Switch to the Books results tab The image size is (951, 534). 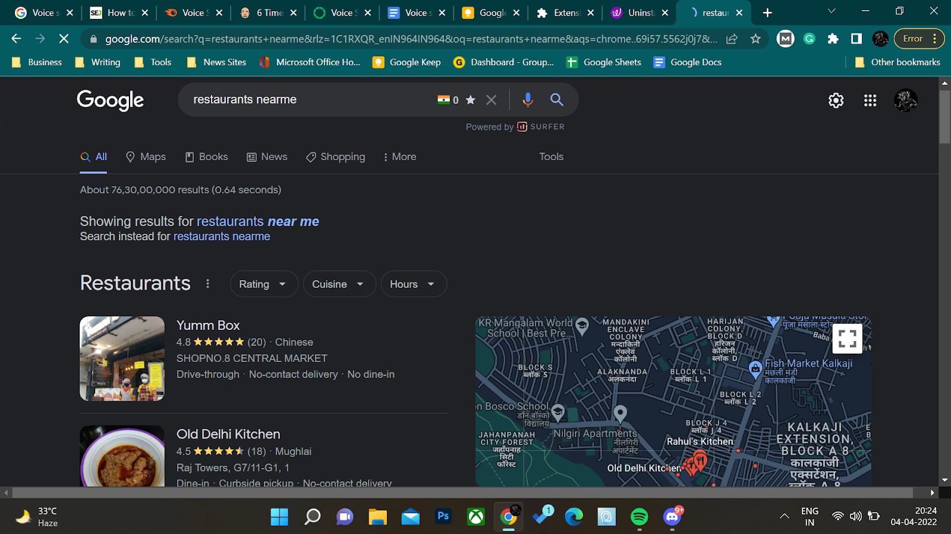[206, 157]
